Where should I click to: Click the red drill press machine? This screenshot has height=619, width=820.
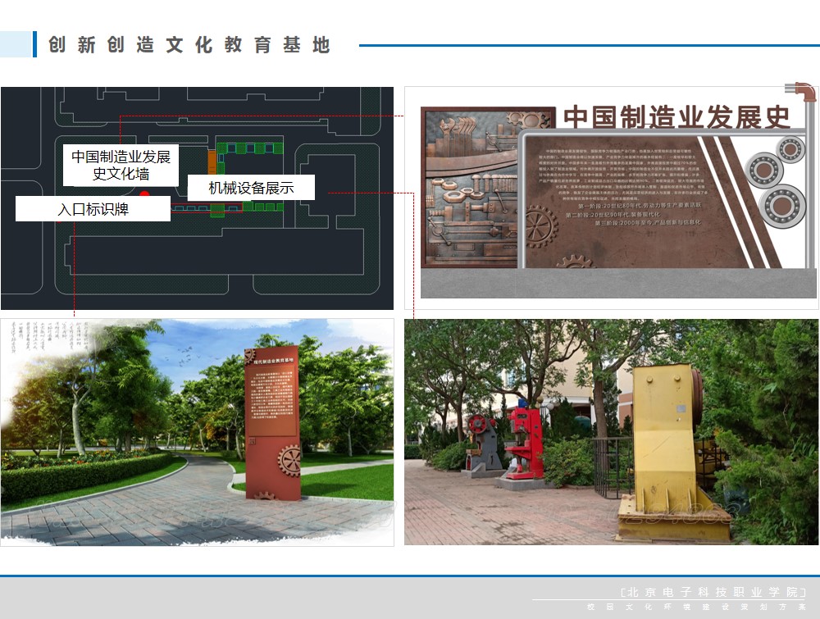click(x=522, y=441)
